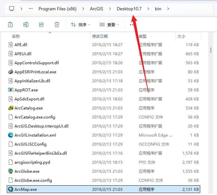217x195 pixels.
Task: Select ArcGIS.Desktop.InteropUI.dll file icon
Action: (11, 126)
